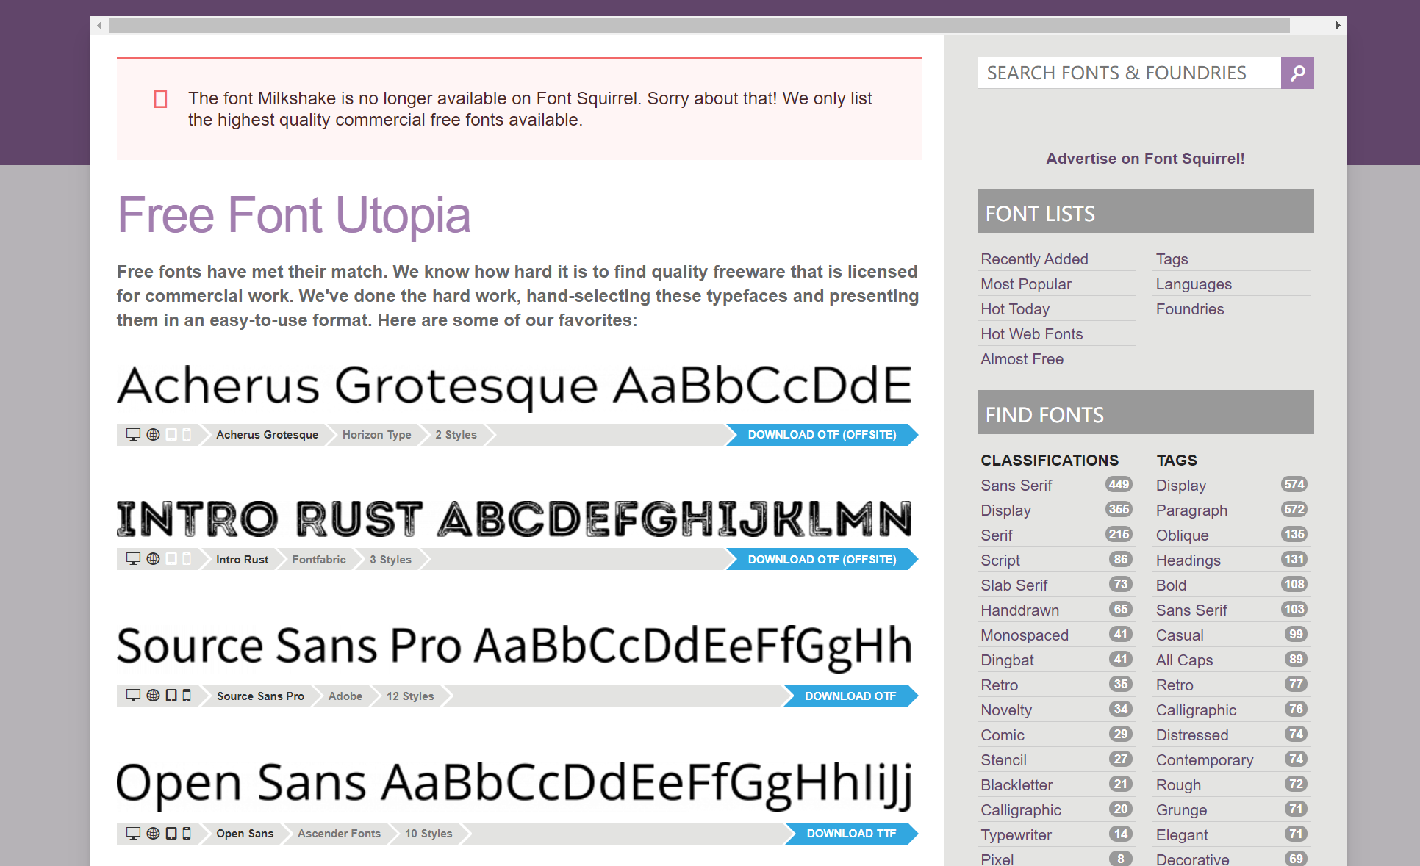Open the Source Sans Pro font name link
This screenshot has height=866, width=1420.
coord(260,696)
